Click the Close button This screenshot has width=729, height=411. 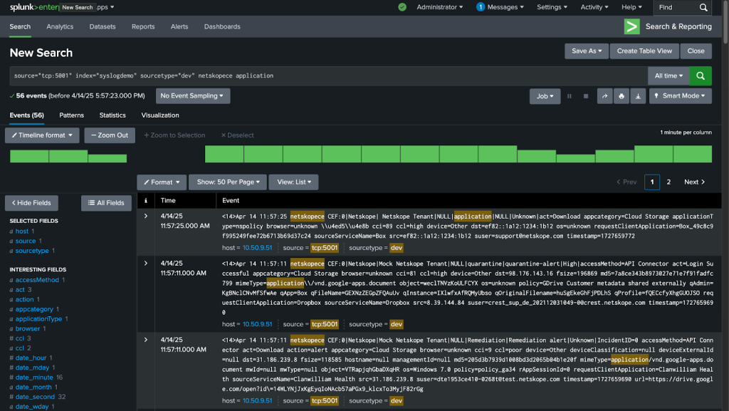click(x=696, y=51)
